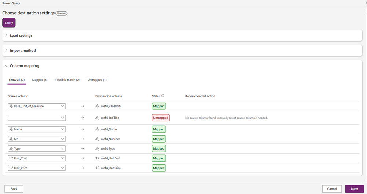Viewport: 367px width, 194px height.
Task: Click the text type icon for cref4_Number
Action: click(97, 139)
